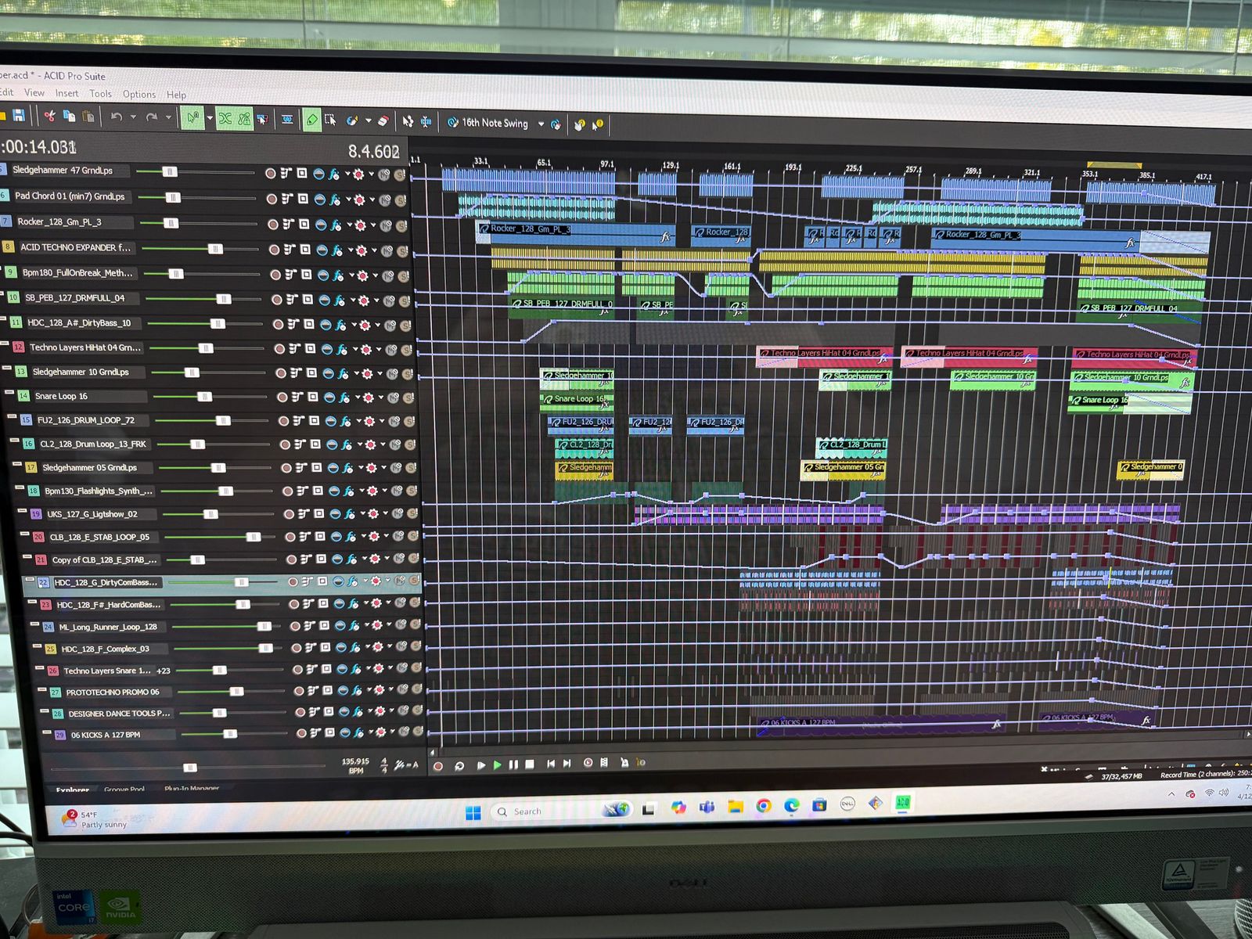Arm record on Sledgehammer 47 GrndLps track

pos(270,173)
